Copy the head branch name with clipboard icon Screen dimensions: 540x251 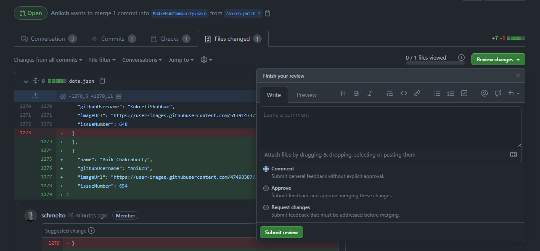point(267,13)
